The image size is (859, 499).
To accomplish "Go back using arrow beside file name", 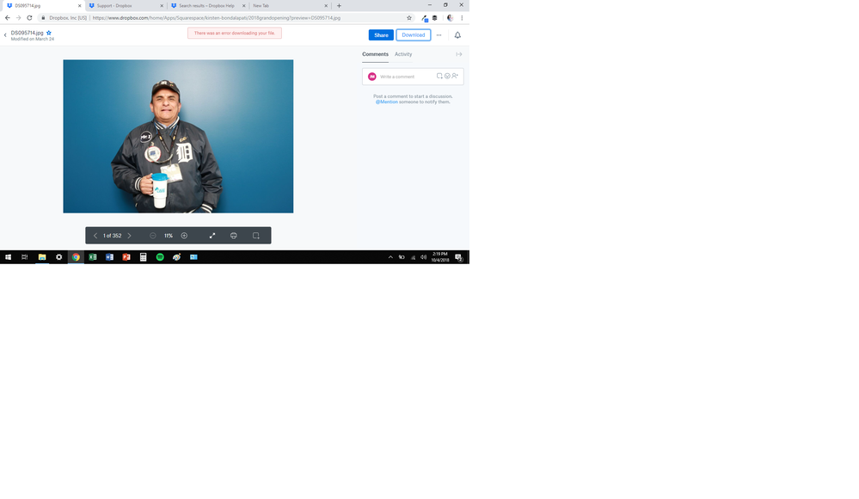I will pos(5,35).
